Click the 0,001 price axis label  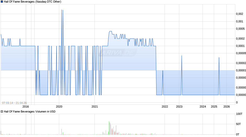pyautogui.click(x=239, y=21)
